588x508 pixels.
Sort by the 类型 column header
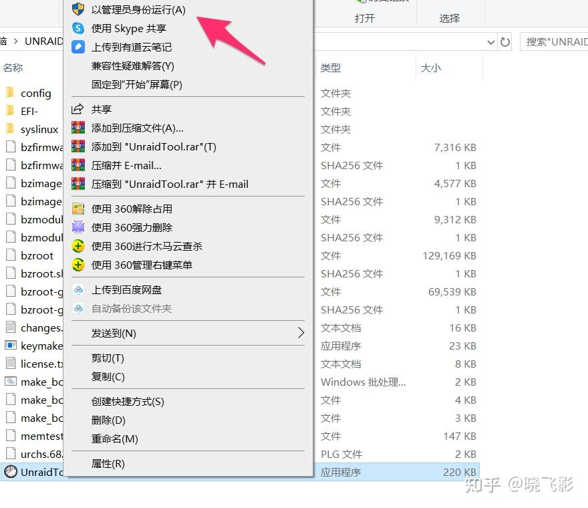pos(330,68)
